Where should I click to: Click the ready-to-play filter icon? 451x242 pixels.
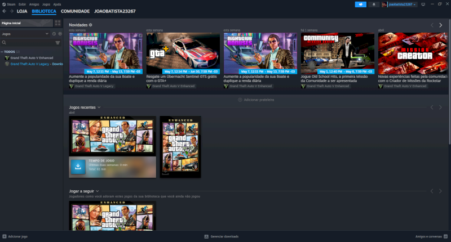point(60,34)
